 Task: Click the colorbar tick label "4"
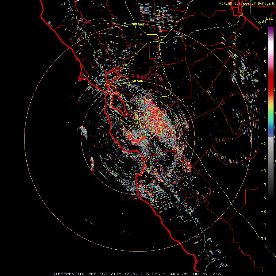(x=265, y=75)
